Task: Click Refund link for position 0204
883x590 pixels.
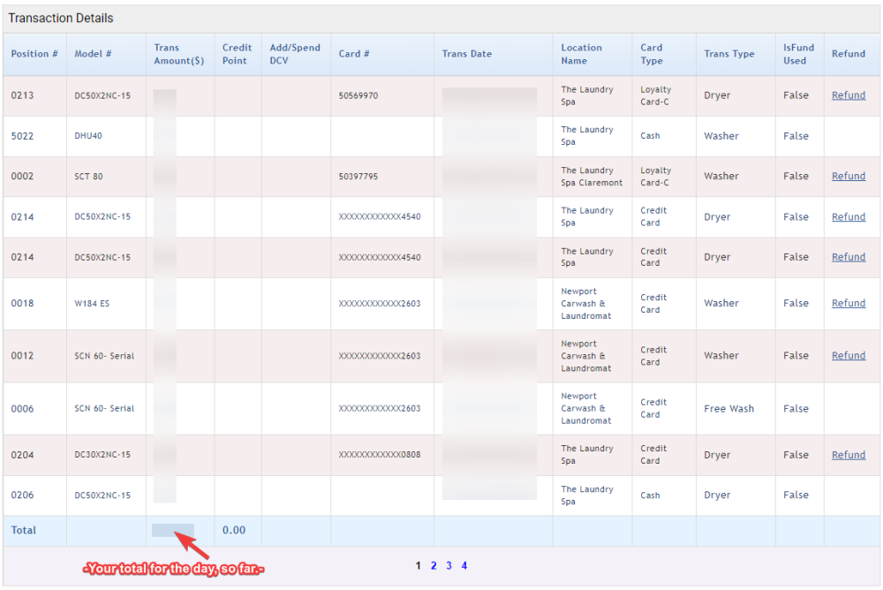Action: coord(848,455)
